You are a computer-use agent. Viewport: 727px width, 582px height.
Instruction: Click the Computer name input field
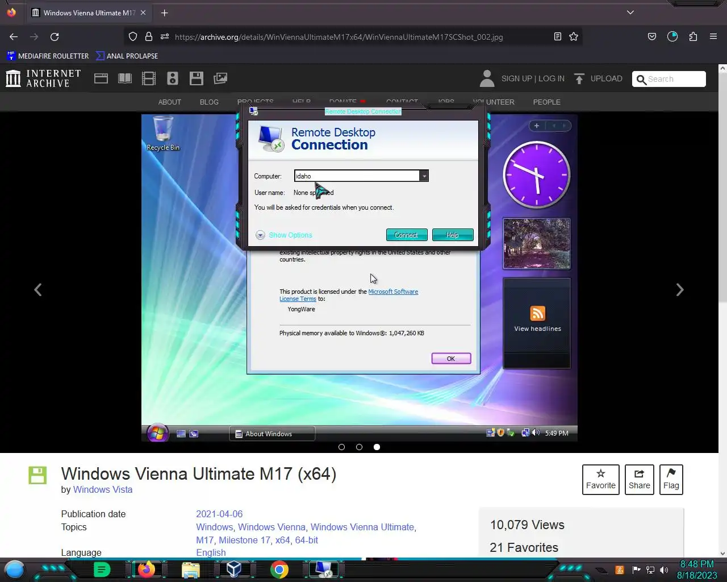pos(357,176)
